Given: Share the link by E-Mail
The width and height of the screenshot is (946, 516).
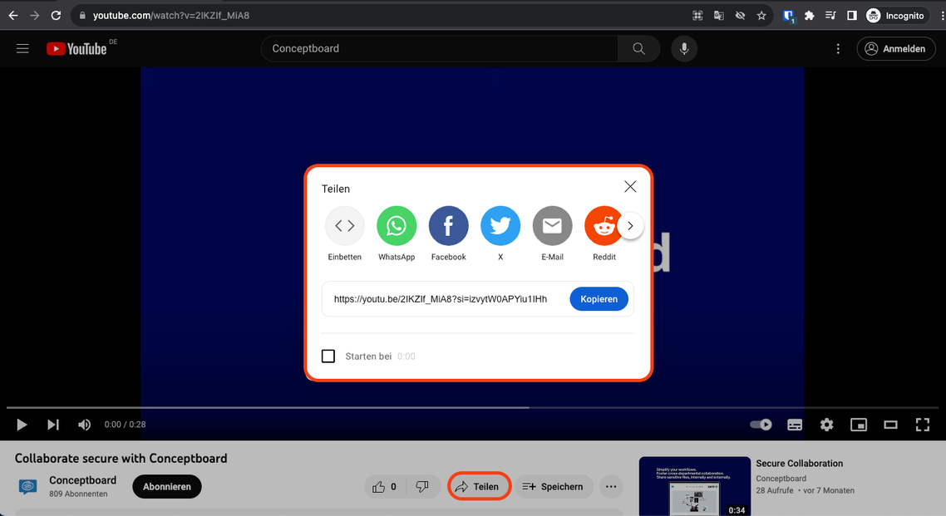Looking at the screenshot, I should pyautogui.click(x=552, y=226).
